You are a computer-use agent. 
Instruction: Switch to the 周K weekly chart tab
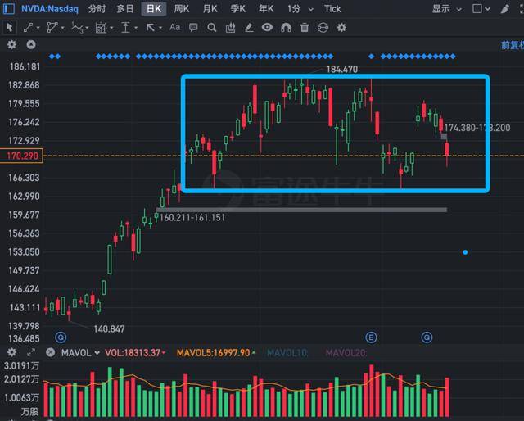click(x=181, y=8)
